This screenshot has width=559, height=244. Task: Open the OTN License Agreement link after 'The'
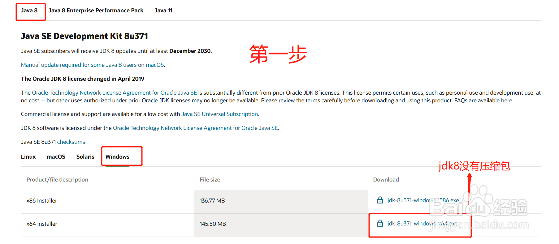115,93
